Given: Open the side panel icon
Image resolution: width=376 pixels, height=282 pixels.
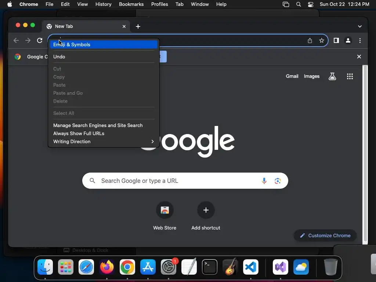Looking at the screenshot, I should pyautogui.click(x=336, y=40).
